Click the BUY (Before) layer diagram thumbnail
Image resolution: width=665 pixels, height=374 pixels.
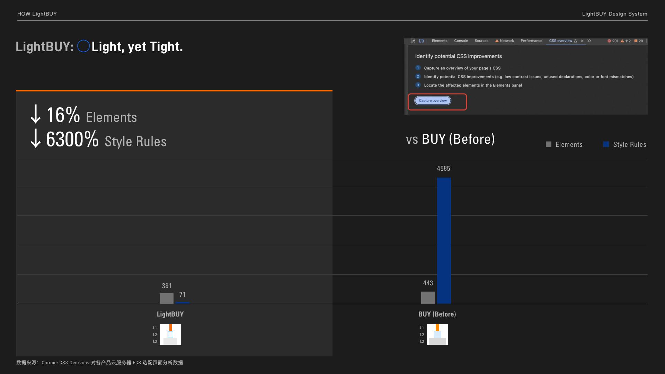point(437,335)
